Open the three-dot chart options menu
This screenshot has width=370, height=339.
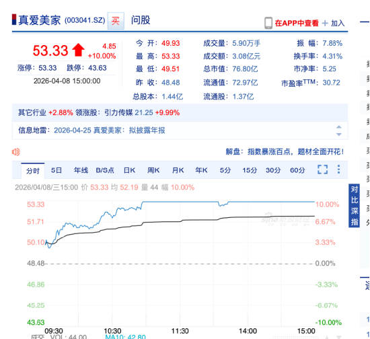[339, 169]
